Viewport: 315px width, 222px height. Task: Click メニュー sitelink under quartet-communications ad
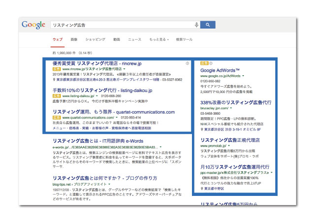pyautogui.click(x=59, y=128)
